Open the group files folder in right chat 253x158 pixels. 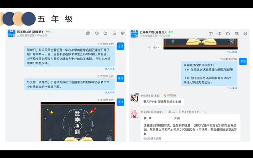pyautogui.click(x=228, y=34)
